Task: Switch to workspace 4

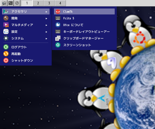Action: [x=60, y=3]
